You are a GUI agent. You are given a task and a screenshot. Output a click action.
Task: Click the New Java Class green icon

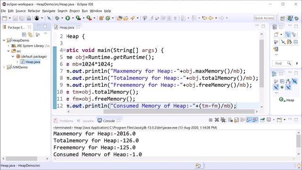click(x=108, y=18)
